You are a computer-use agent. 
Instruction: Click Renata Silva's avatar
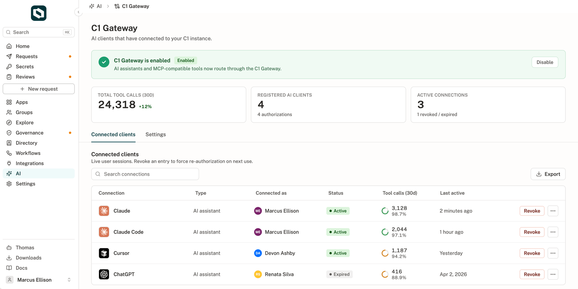pyautogui.click(x=258, y=275)
